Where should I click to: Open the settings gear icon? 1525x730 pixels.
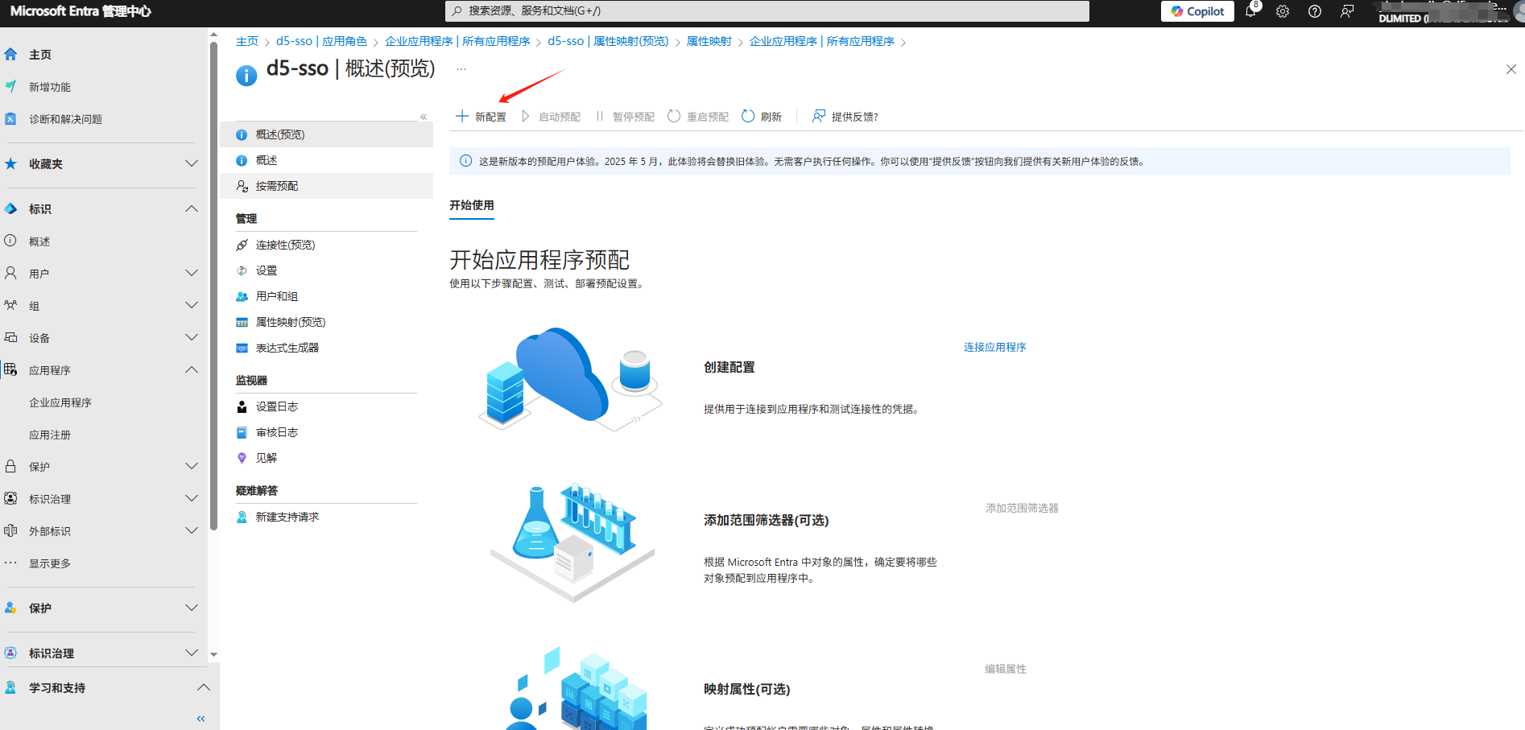click(1283, 11)
